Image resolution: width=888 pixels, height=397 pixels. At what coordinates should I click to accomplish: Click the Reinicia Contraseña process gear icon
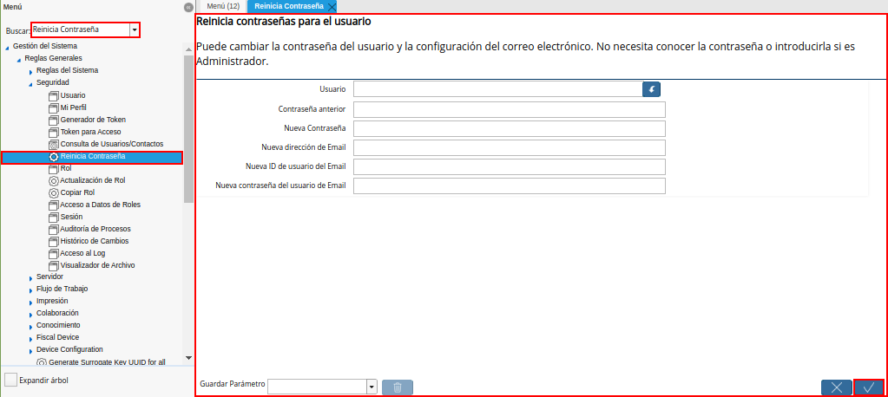click(54, 157)
